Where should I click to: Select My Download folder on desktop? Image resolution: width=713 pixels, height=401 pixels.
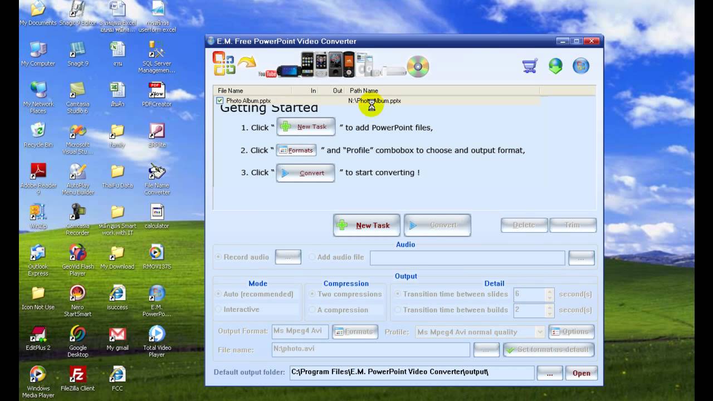pos(118,257)
